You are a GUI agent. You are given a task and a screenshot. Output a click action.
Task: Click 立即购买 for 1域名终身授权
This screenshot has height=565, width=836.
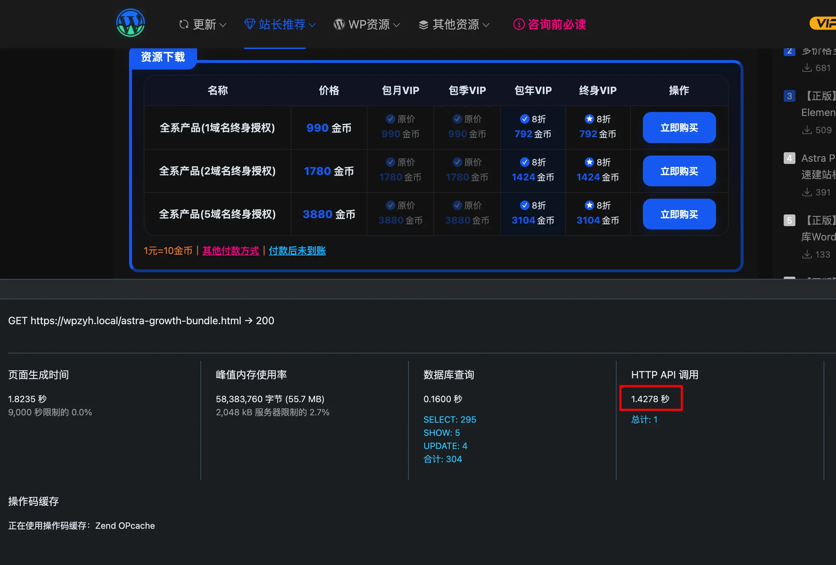click(679, 128)
